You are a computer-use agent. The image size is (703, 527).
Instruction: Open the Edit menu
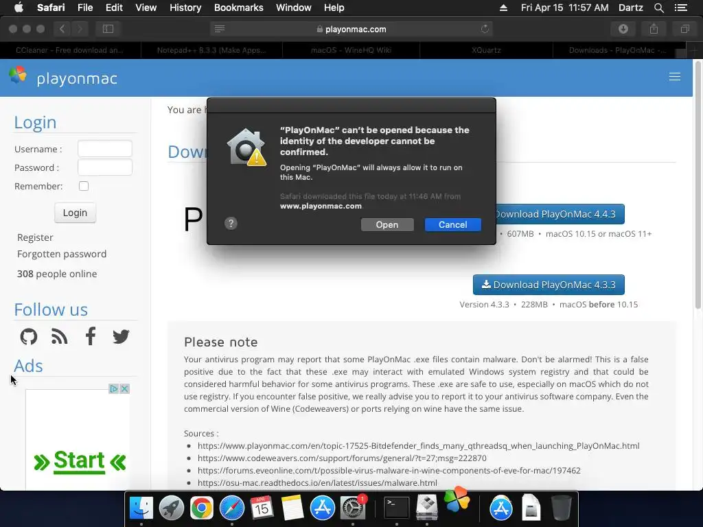(114, 8)
